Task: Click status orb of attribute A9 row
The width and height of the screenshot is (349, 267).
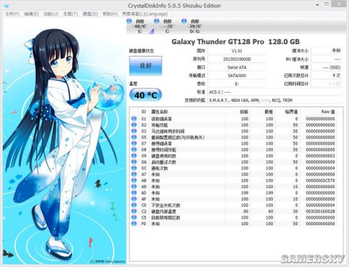Action: [134, 187]
